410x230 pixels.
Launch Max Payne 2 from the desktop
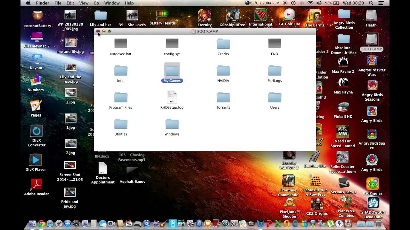[343, 62]
